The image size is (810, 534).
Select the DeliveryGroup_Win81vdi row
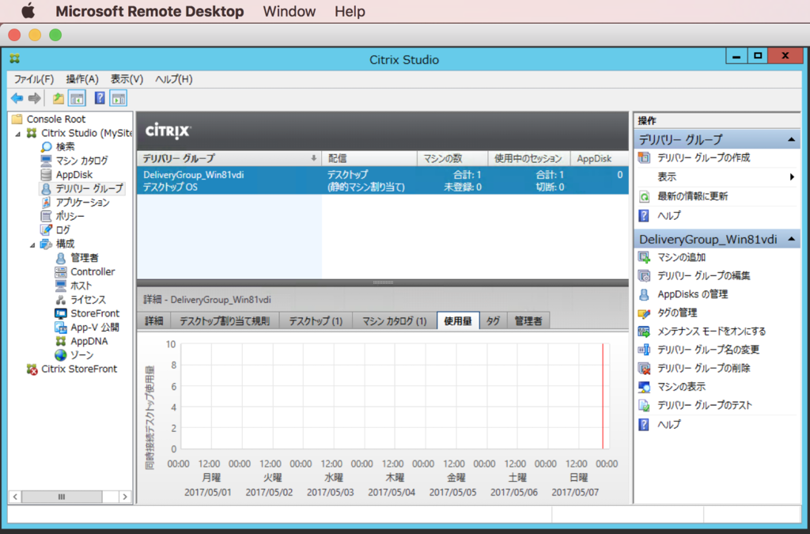coord(383,180)
